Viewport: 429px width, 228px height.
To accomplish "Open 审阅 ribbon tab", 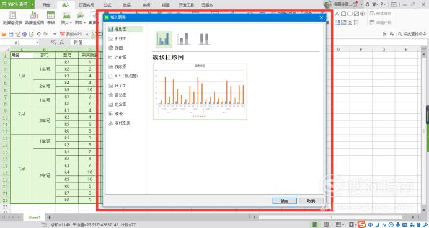I will pyautogui.click(x=146, y=5).
